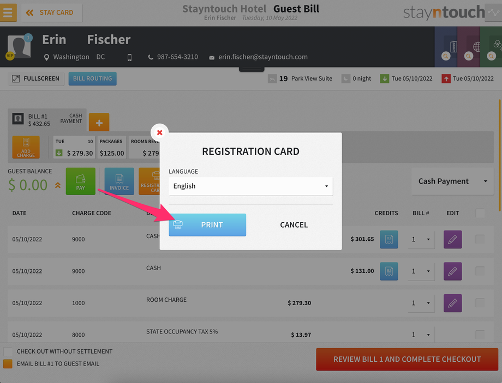Change bill number dropdown for Room Charge row
Image resolution: width=502 pixels, height=383 pixels.
tap(421, 303)
